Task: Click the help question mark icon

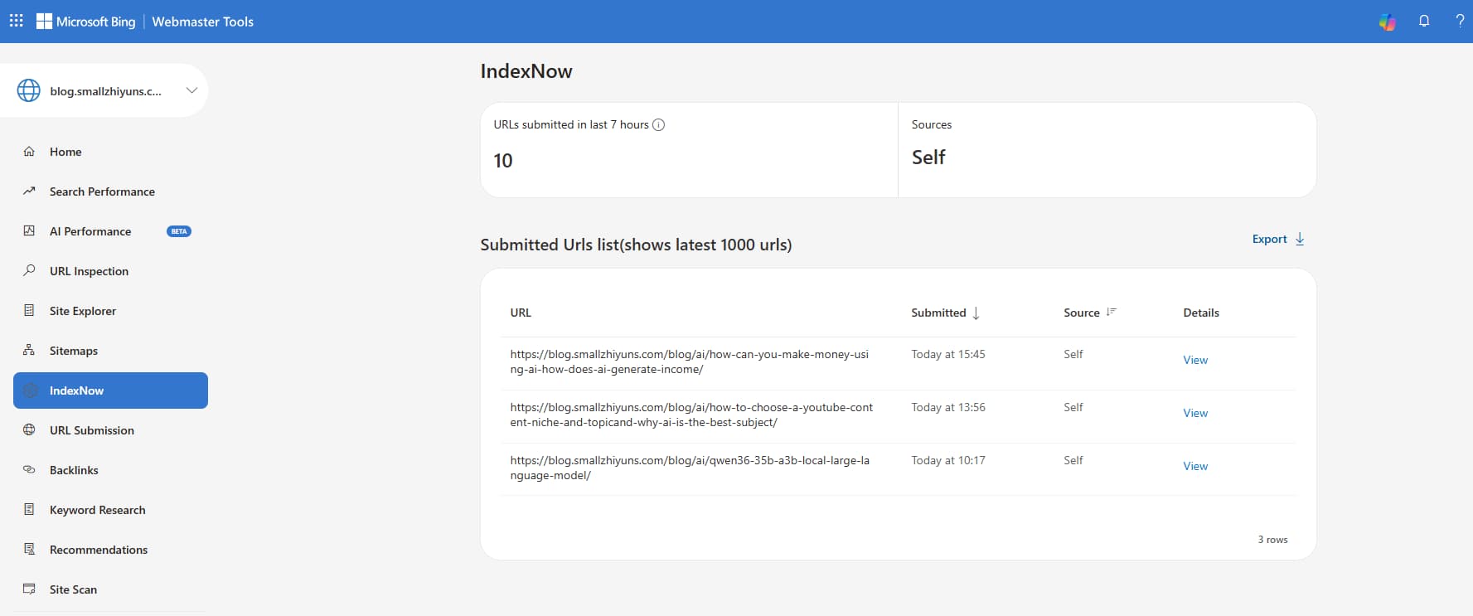Action: tap(1459, 22)
